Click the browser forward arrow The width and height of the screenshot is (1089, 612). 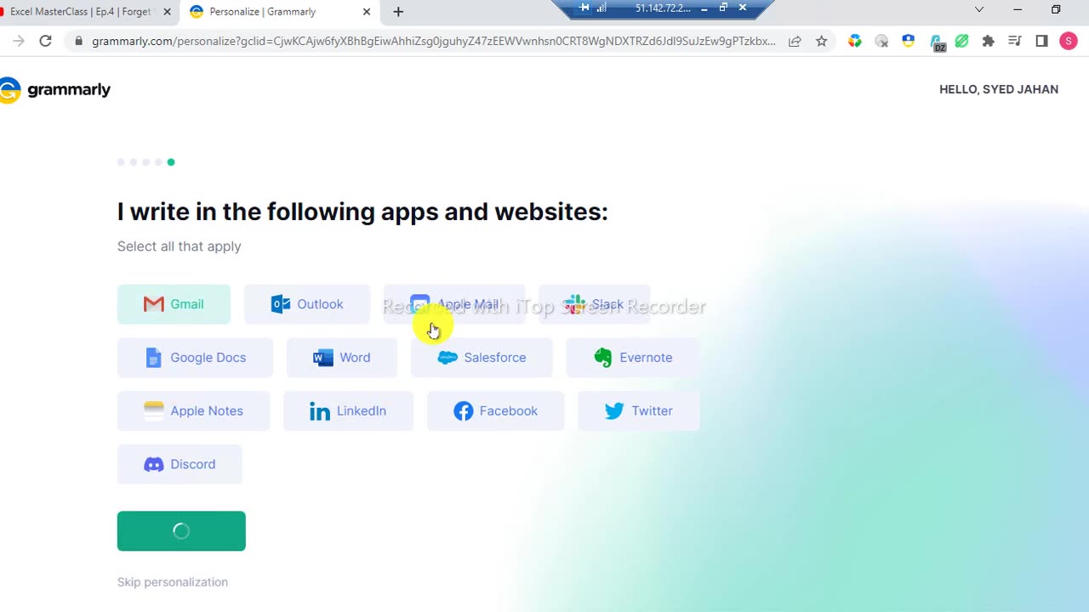pos(19,41)
